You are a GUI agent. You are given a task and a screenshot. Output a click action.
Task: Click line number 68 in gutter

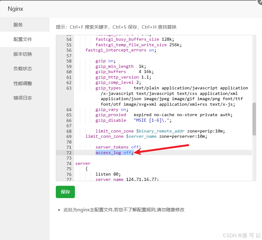click(x=69, y=131)
